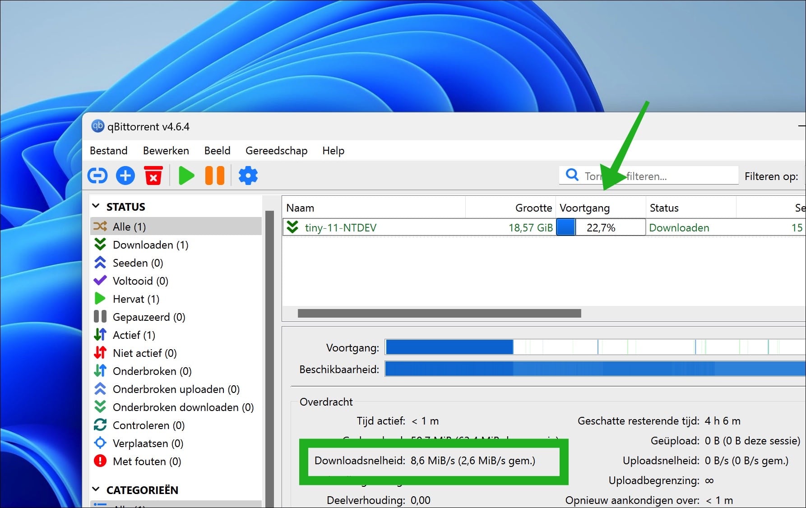Click the add torrent file plus icon
Image resolution: width=806 pixels, height=508 pixels.
tap(125, 175)
